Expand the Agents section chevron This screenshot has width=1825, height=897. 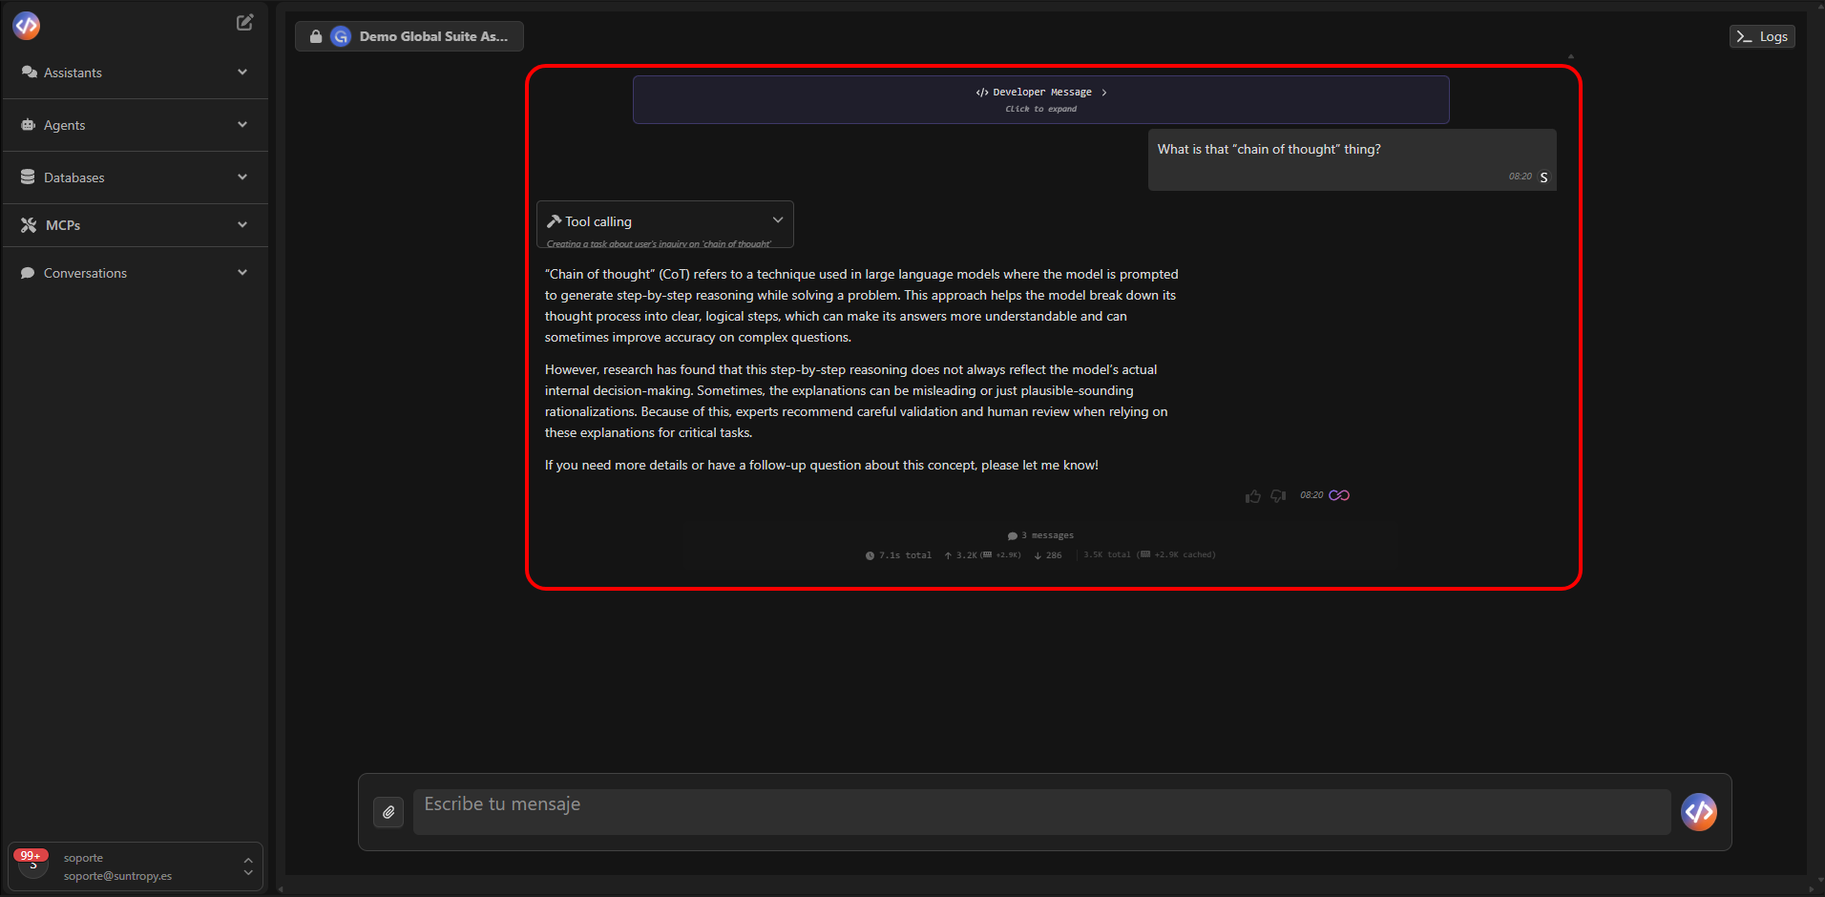(242, 125)
